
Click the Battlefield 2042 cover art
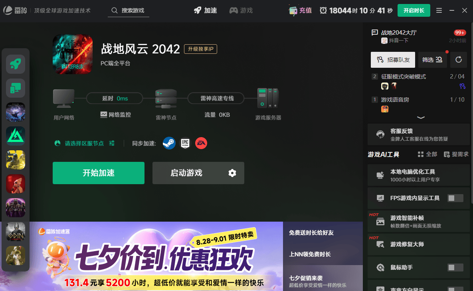coord(73,54)
